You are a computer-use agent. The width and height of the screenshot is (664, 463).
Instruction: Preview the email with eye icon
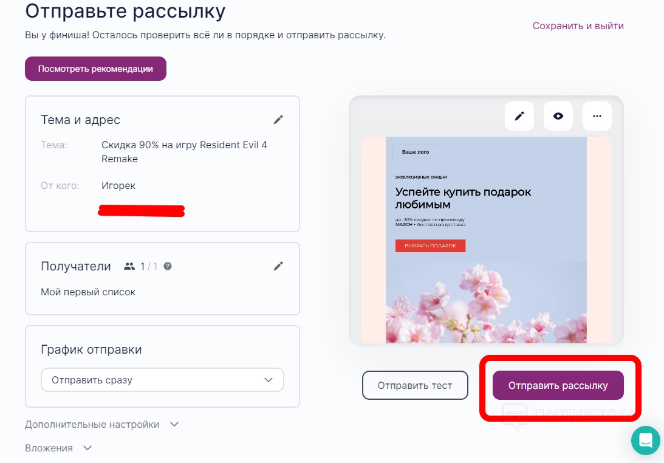point(558,116)
